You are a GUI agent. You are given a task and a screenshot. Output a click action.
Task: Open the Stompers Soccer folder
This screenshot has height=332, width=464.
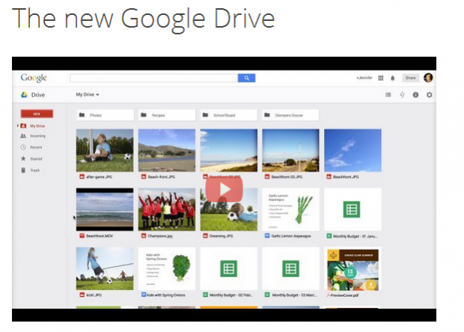click(290, 115)
